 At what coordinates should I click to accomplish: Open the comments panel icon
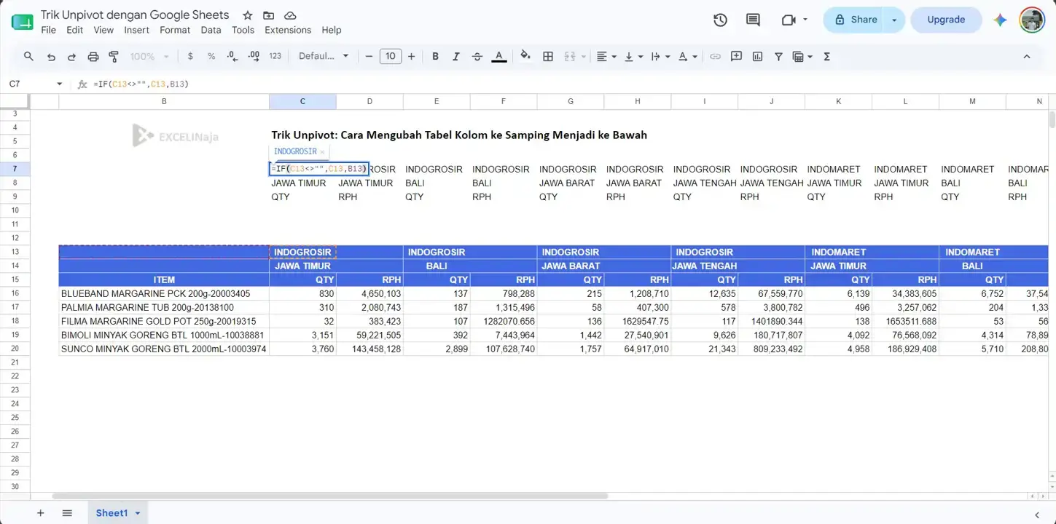click(x=753, y=20)
